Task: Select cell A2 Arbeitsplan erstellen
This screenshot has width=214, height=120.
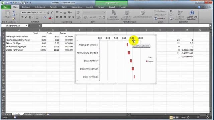Action: point(19,36)
